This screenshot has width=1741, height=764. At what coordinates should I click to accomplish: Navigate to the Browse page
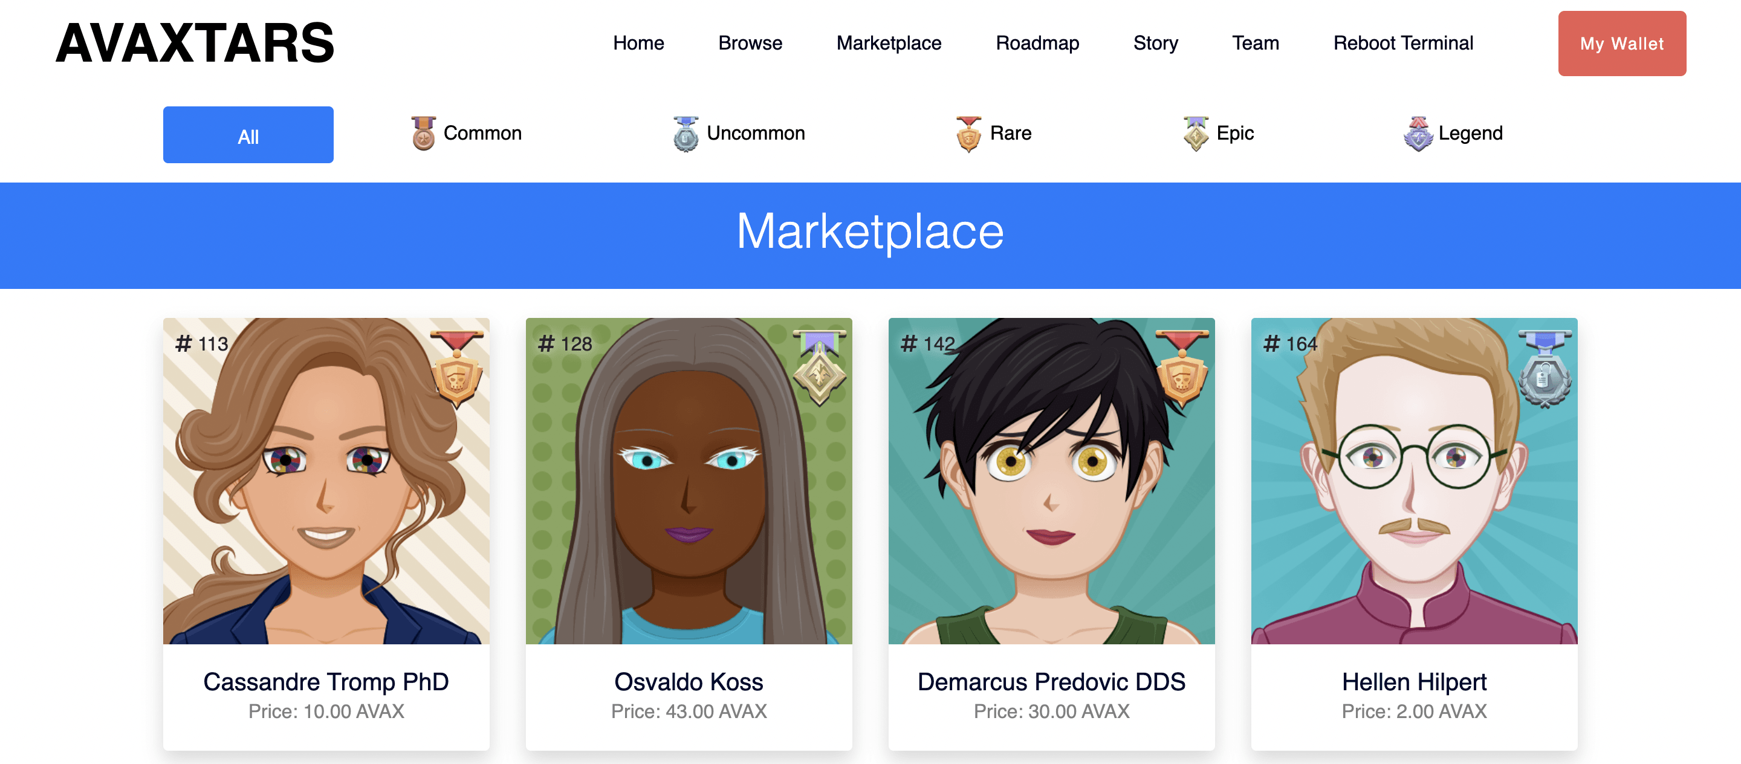pos(750,44)
